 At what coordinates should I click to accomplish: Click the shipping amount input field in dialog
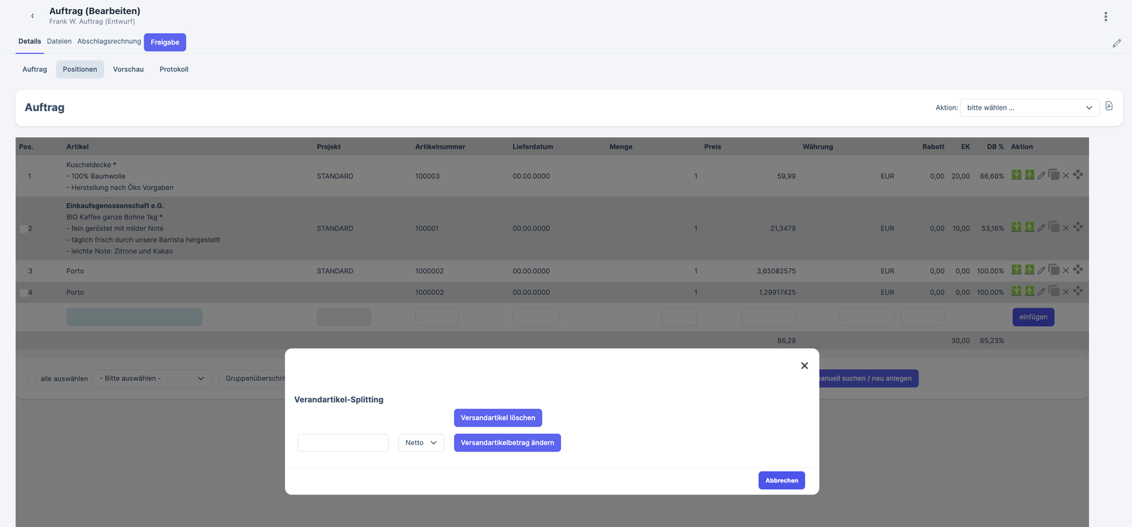343,443
